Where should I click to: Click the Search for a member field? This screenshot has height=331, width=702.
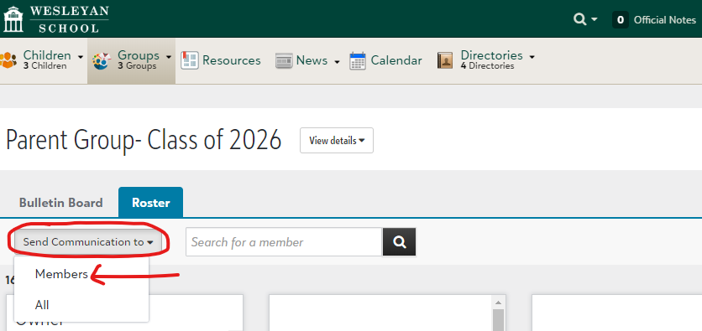(284, 242)
